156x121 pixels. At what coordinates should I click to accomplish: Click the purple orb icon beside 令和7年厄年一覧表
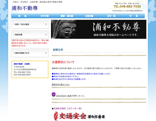tap(54, 94)
